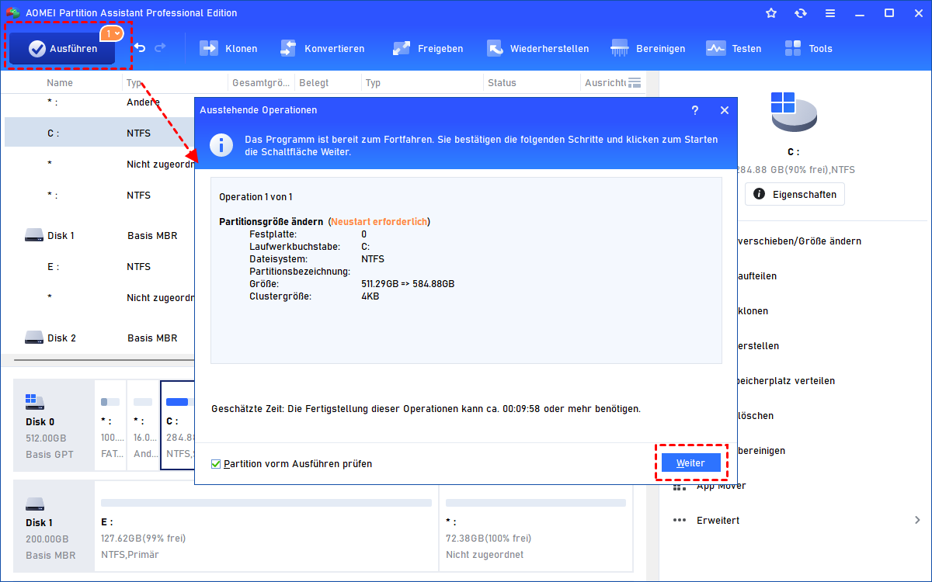Click the löschen option in right panel
The image size is (932, 582).
755,415
